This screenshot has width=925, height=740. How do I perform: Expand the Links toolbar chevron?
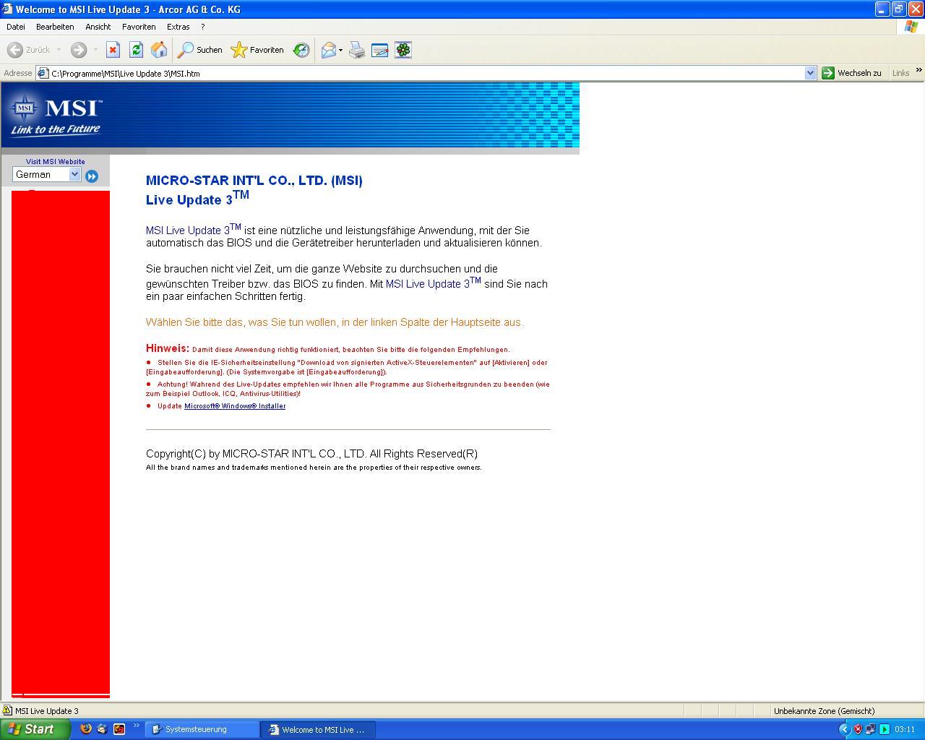pyautogui.click(x=918, y=71)
